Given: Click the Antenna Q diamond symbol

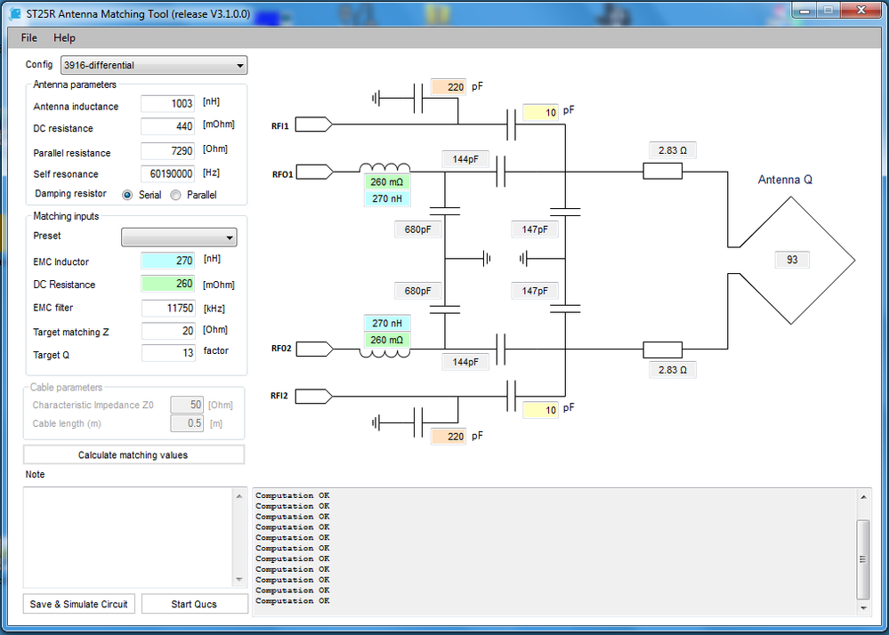Looking at the screenshot, I should click(791, 261).
